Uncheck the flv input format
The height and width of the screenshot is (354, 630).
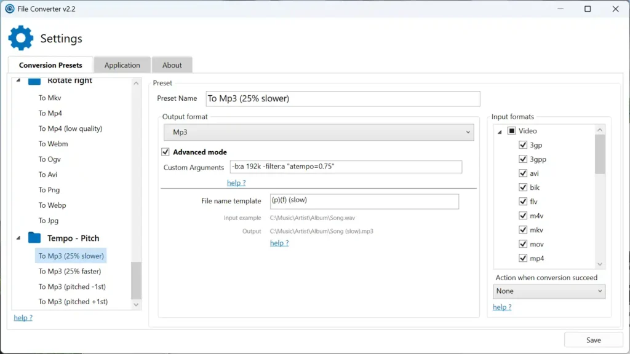pos(522,202)
